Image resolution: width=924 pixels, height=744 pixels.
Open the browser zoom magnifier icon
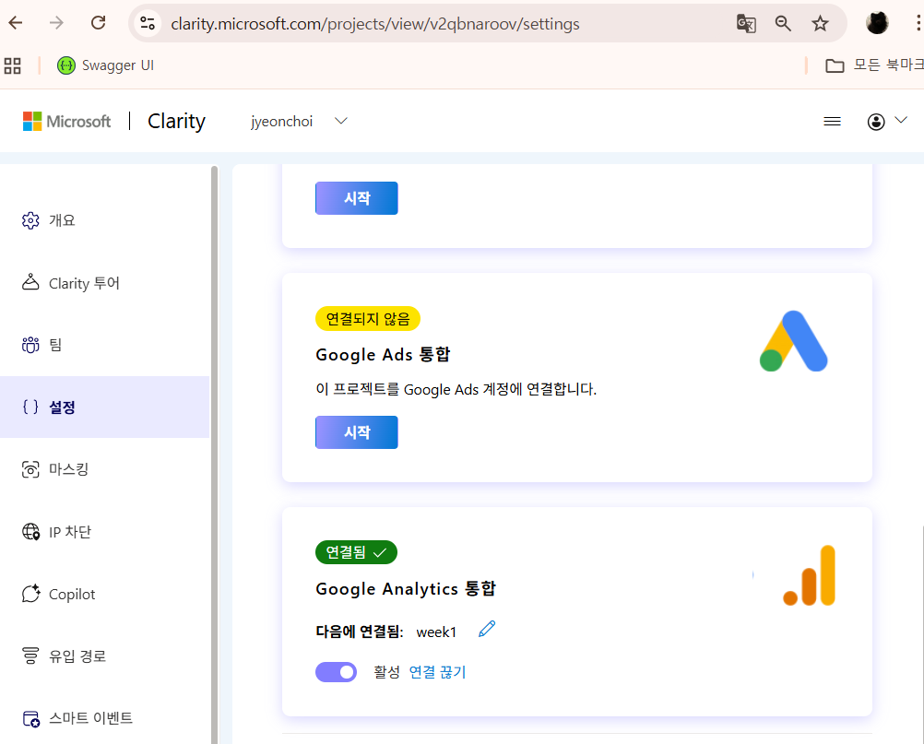(x=783, y=24)
